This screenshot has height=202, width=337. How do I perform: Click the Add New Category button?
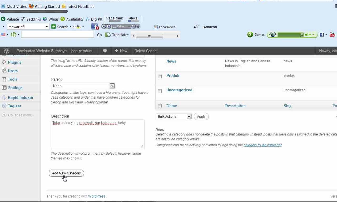[66, 173]
